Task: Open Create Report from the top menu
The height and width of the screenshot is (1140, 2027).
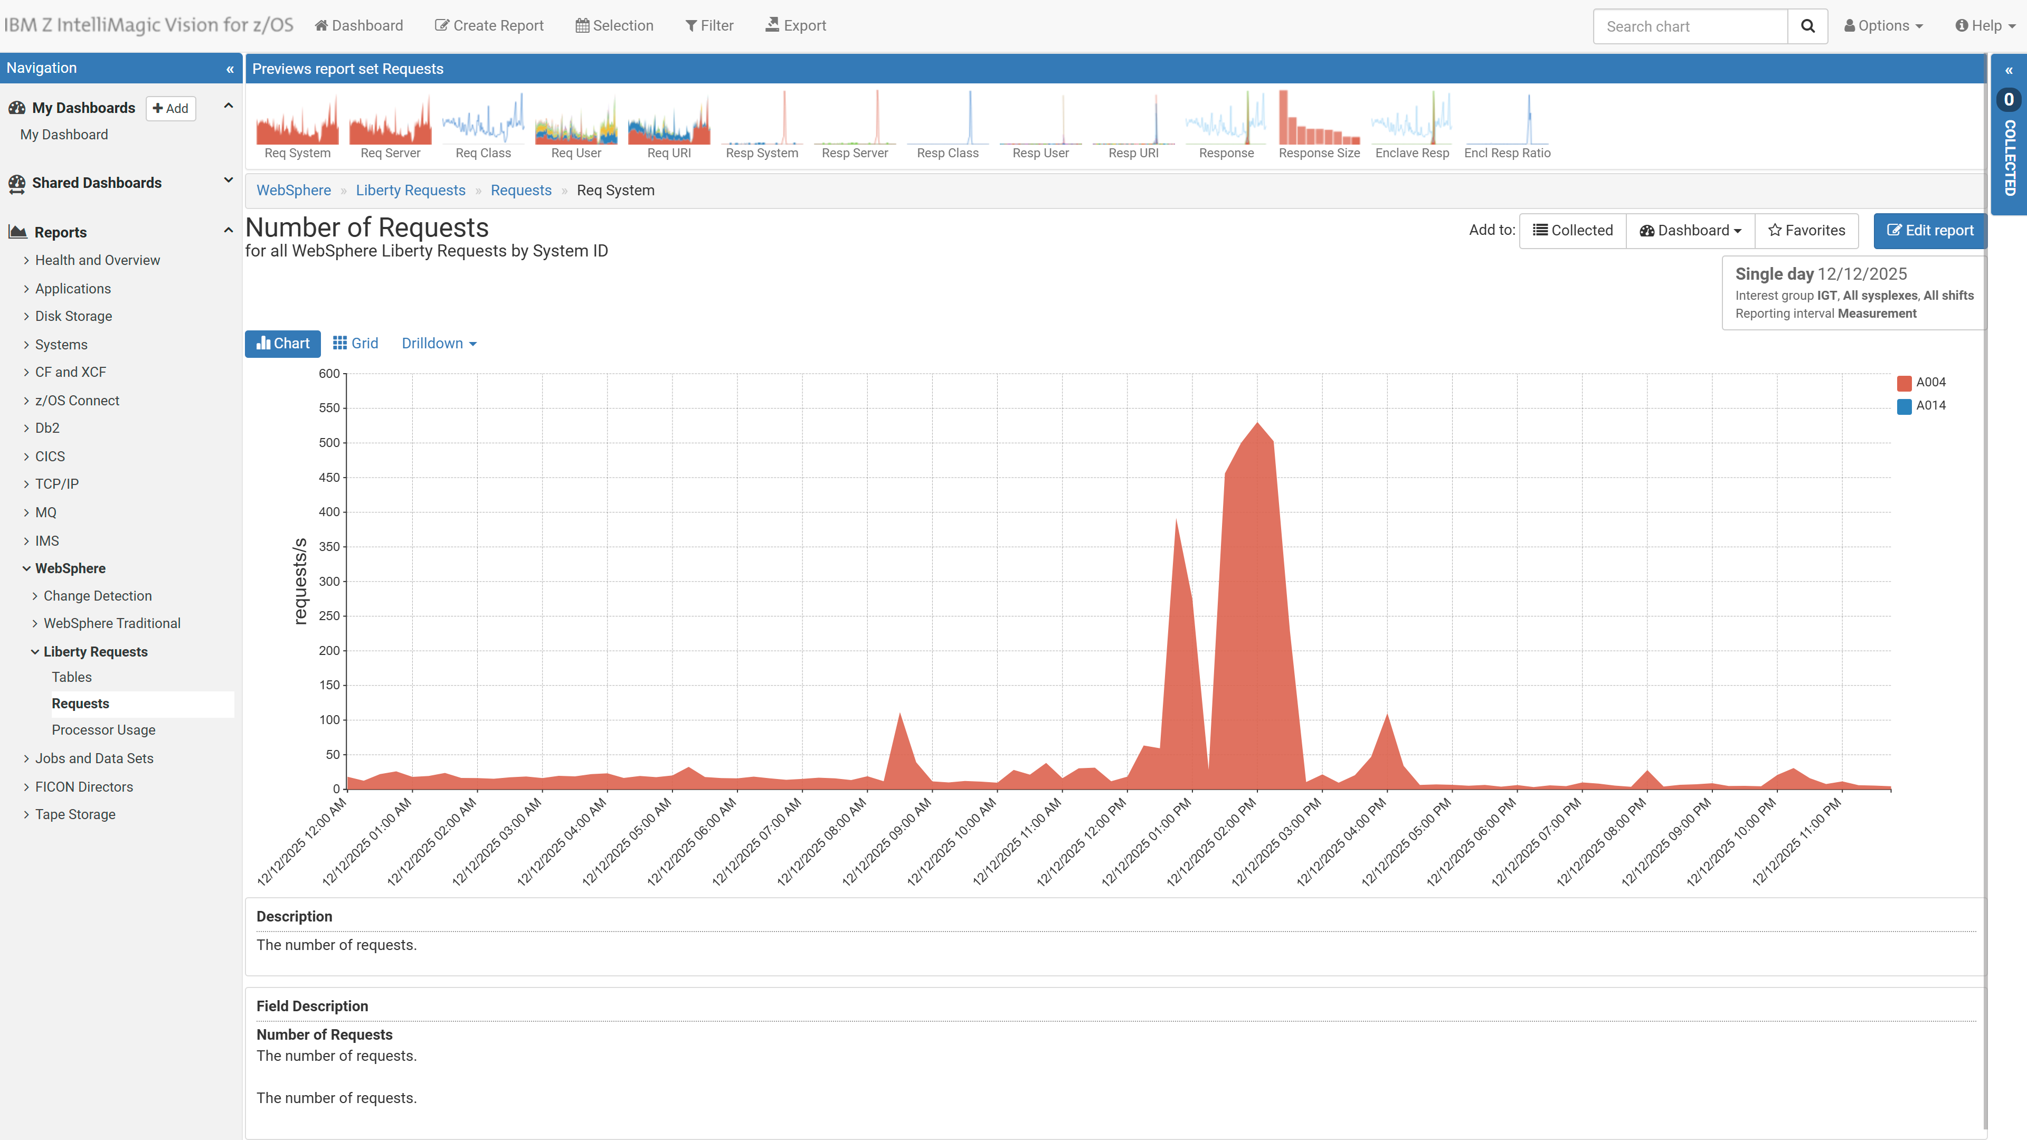Action: point(489,26)
